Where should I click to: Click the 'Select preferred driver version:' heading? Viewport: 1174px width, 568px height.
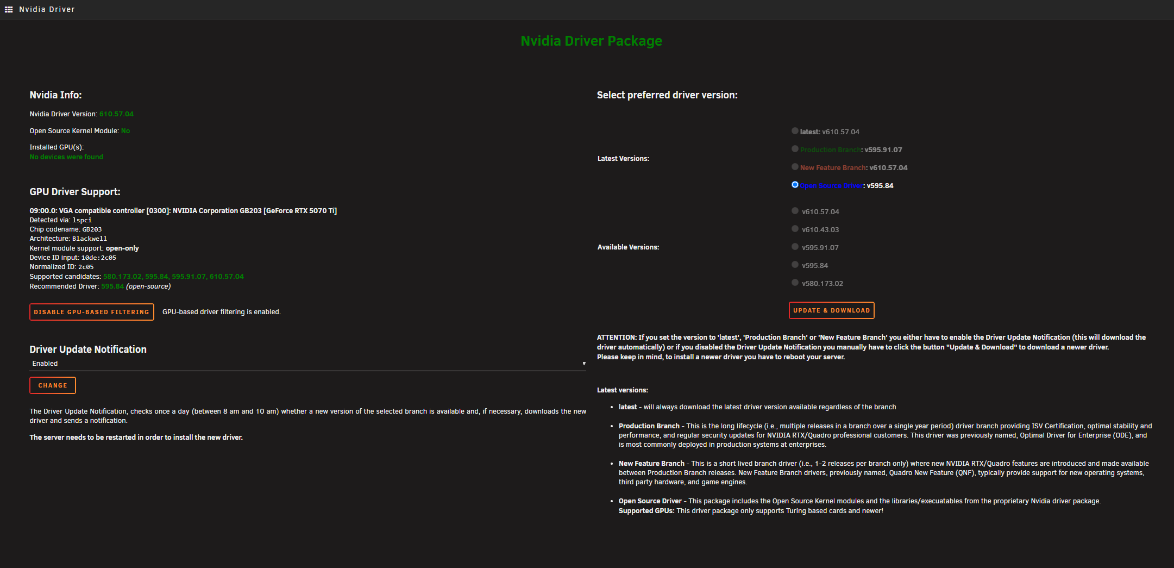(x=667, y=95)
